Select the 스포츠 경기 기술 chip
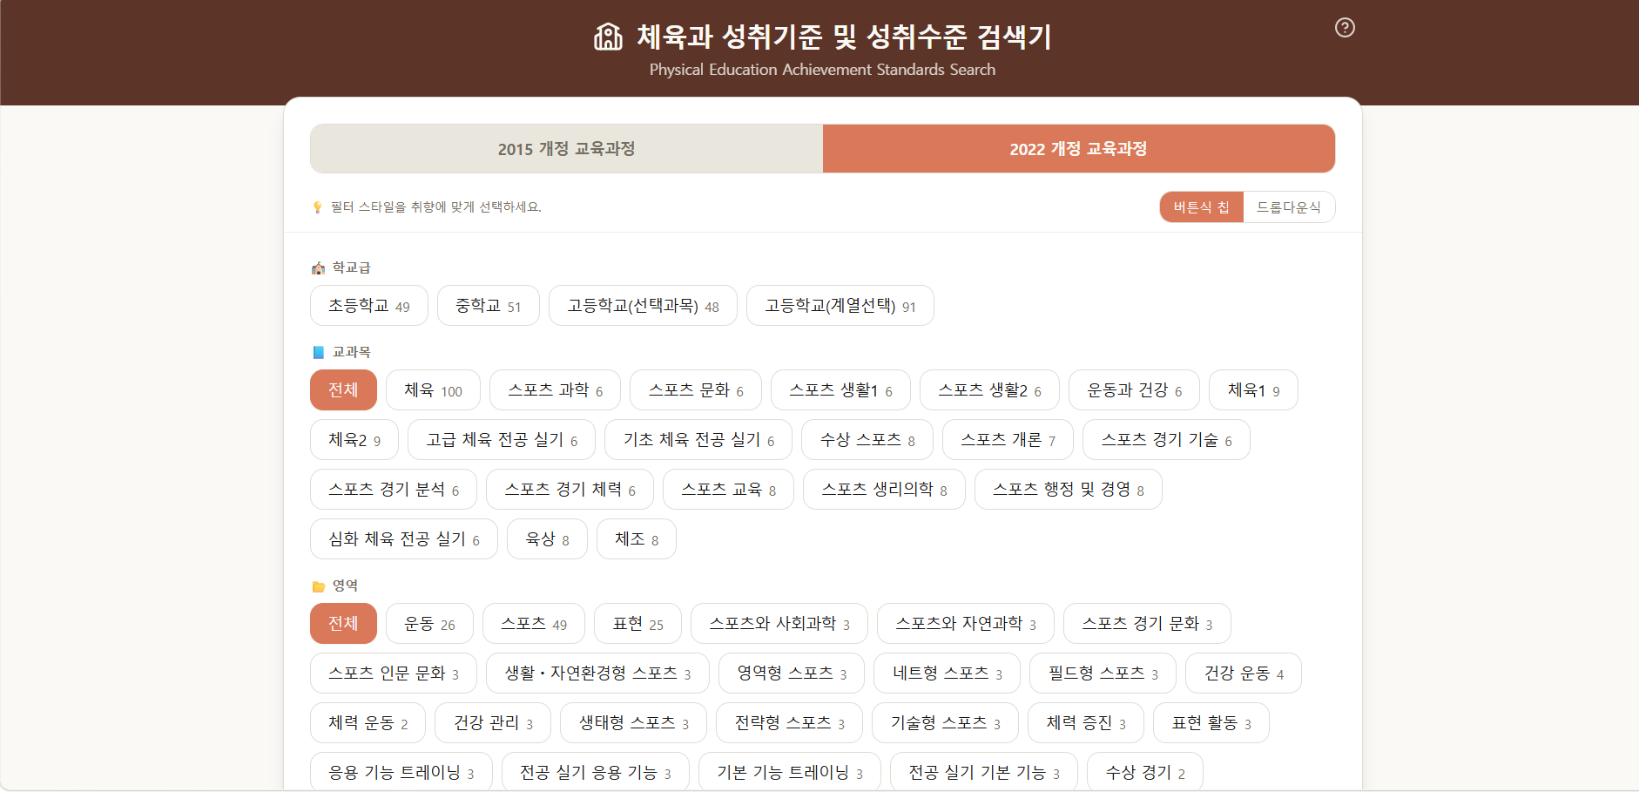Viewport: 1639px width, 792px height. click(x=1167, y=440)
